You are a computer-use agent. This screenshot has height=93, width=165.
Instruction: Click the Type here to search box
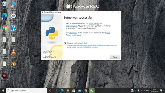[x=27, y=90]
